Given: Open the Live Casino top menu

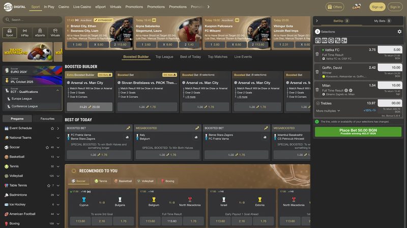Looking at the screenshot, I should (82, 7).
